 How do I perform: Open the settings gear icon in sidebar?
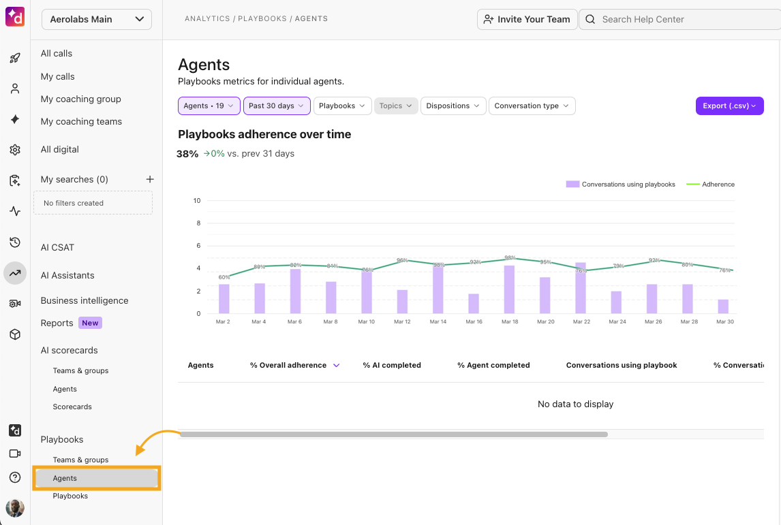click(x=15, y=150)
